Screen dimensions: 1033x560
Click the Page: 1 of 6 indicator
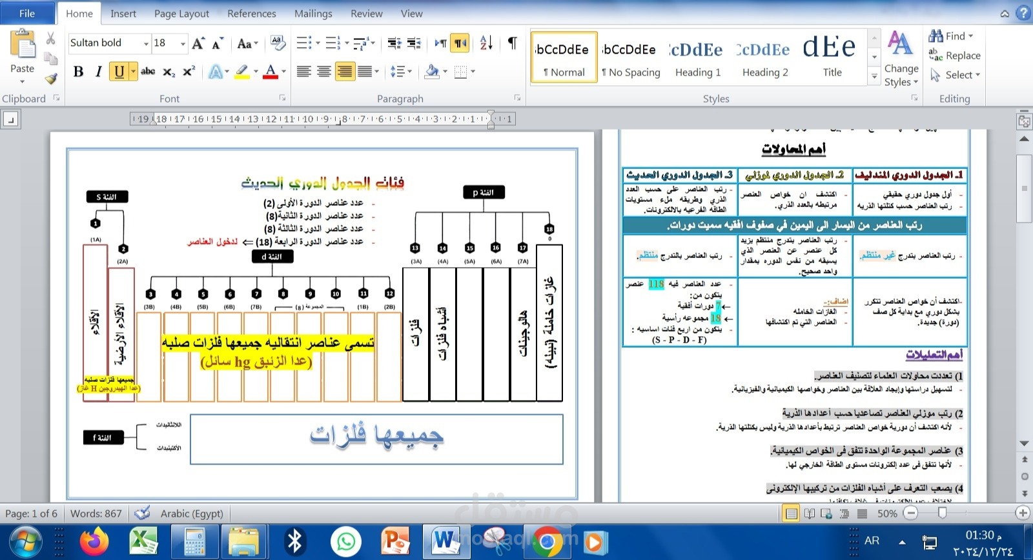(31, 514)
